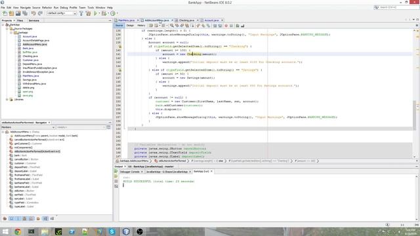Switch to the Account.java editor tab

tap(211, 20)
